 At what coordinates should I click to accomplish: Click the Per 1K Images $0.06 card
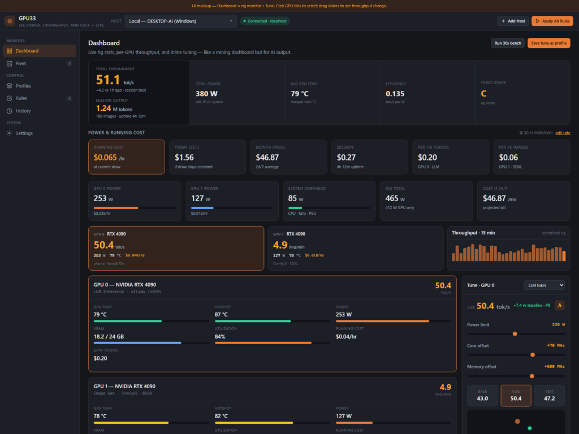click(532, 157)
